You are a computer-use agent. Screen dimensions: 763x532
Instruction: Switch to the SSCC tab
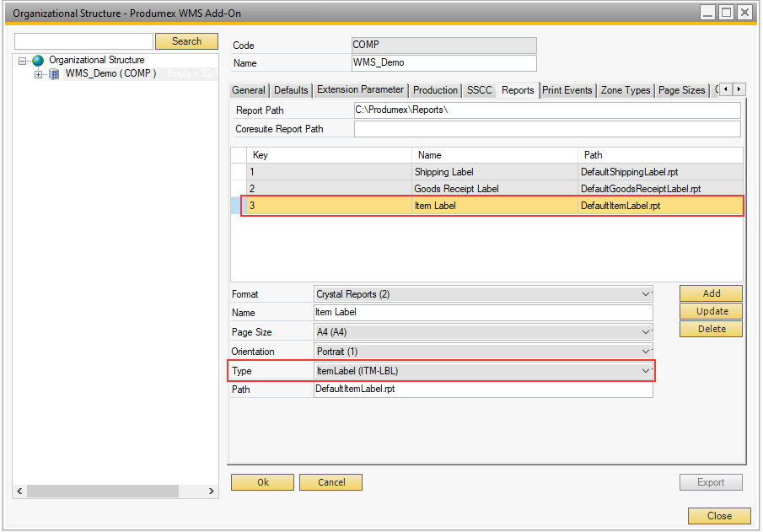point(479,90)
